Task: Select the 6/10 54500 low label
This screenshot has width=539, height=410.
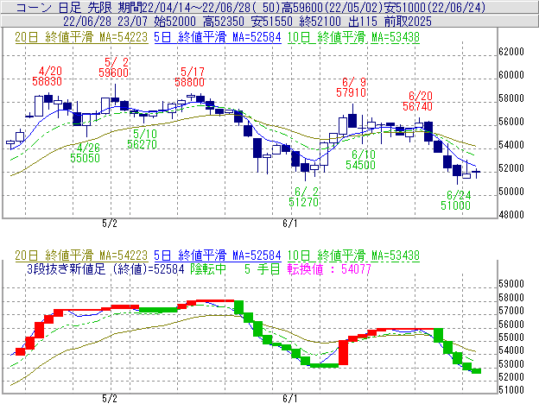Action: point(360,160)
